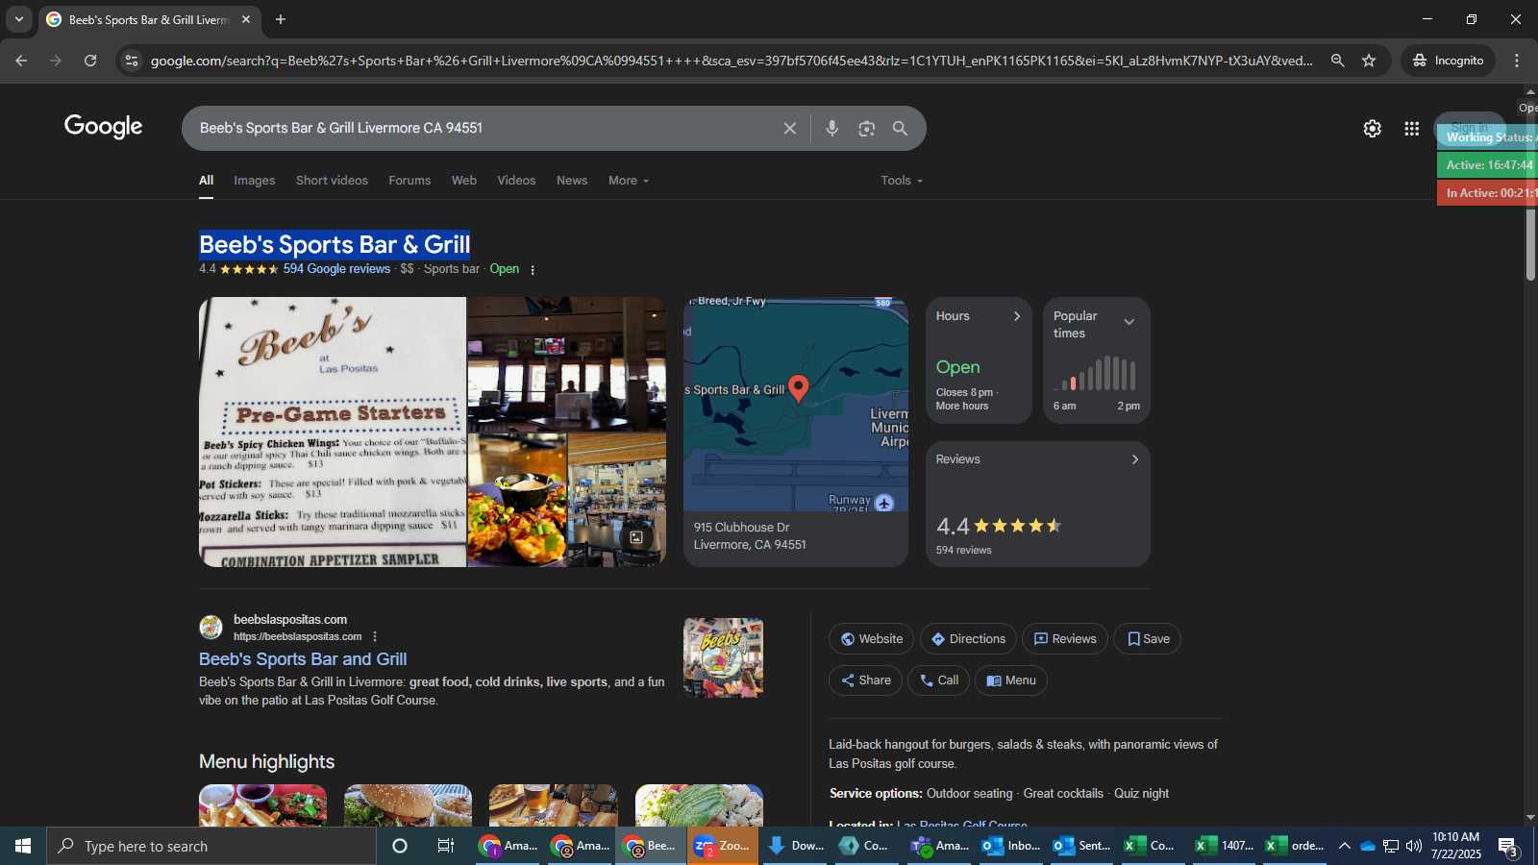Viewport: 1538px width, 865px height.
Task: Open the Google apps grid
Action: pyautogui.click(x=1411, y=129)
